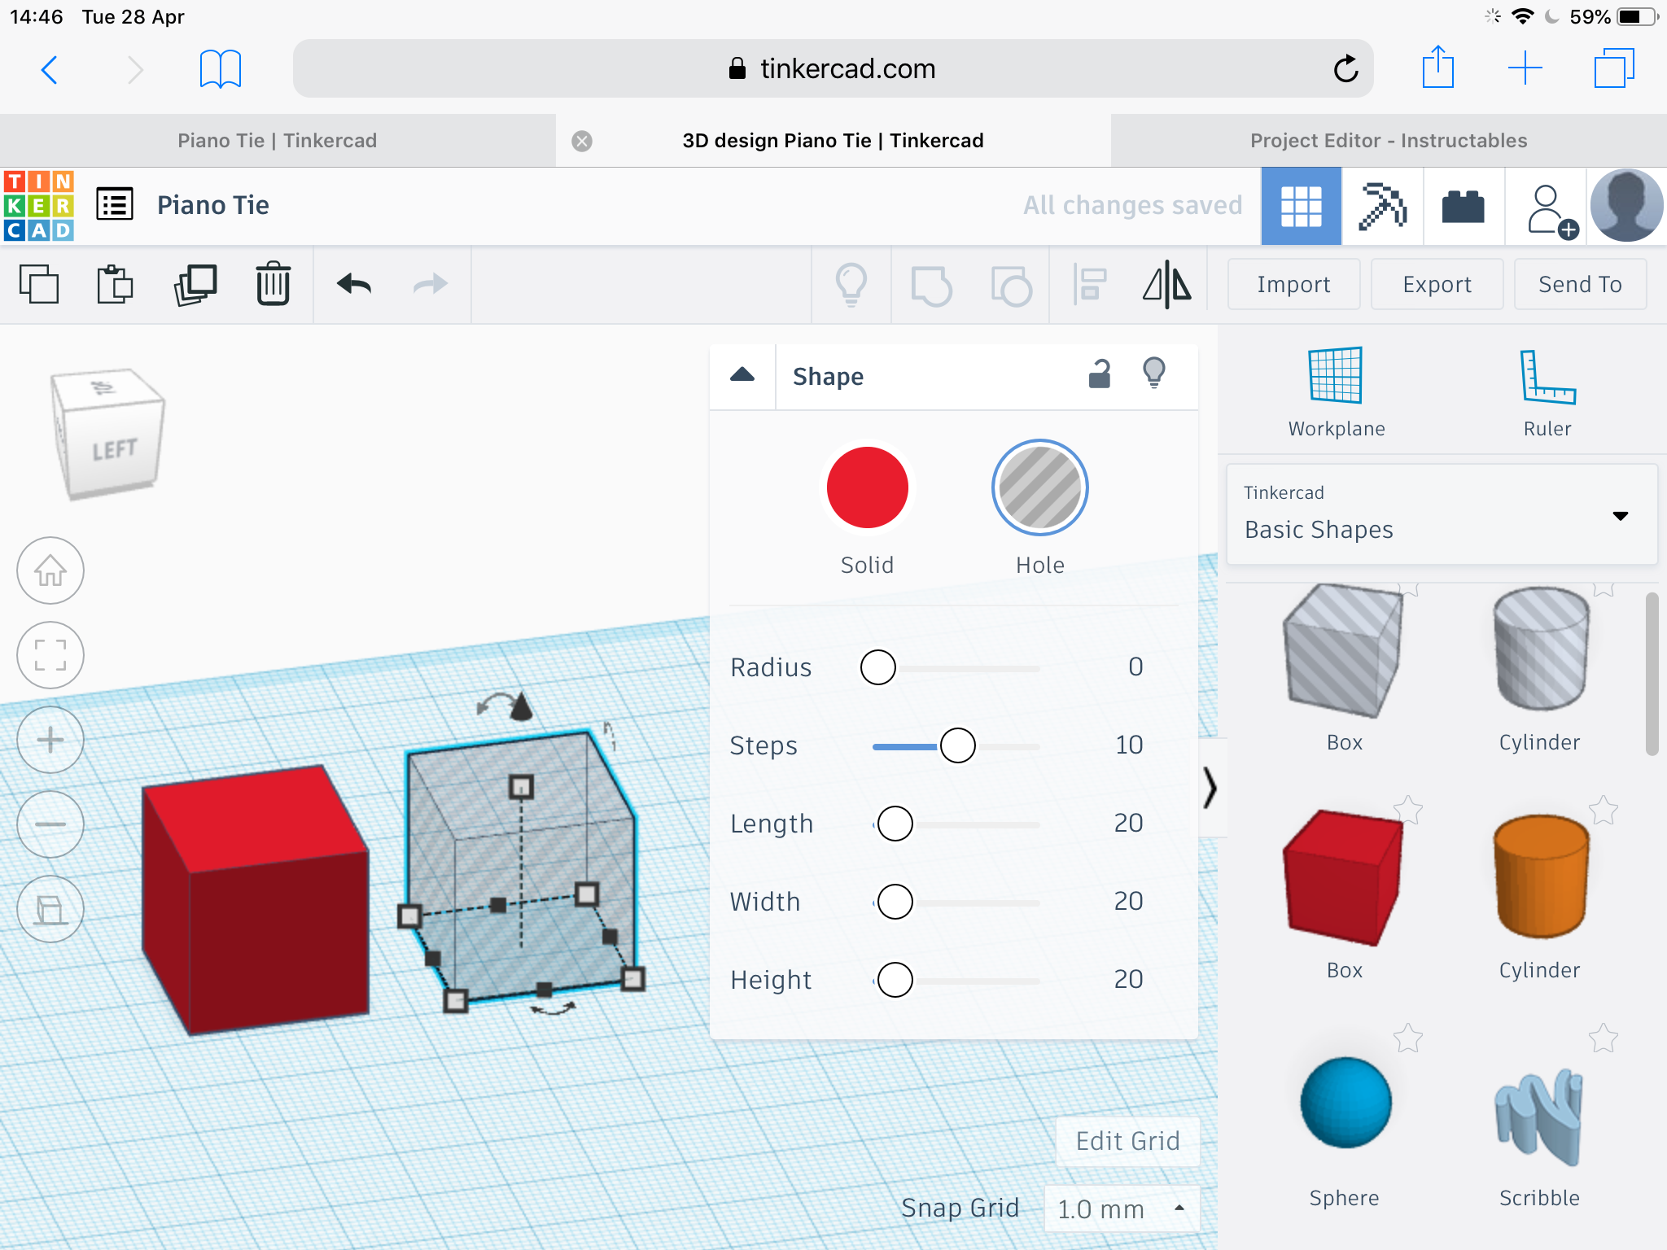Click the Copy icon in toolbar
Screen dimensions: 1667x1250
39,284
